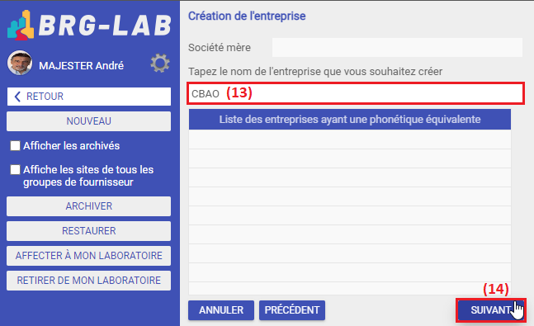Click the RESTAURER button
534x326 pixels.
coord(89,231)
